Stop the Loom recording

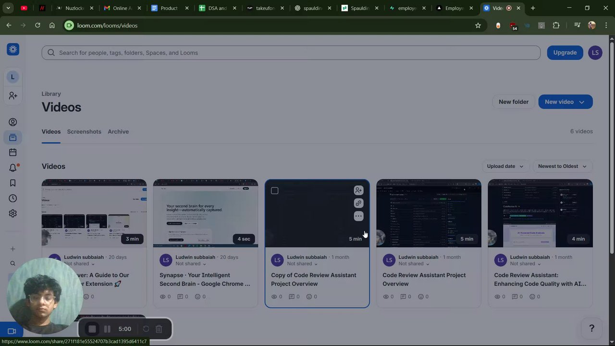(x=92, y=329)
